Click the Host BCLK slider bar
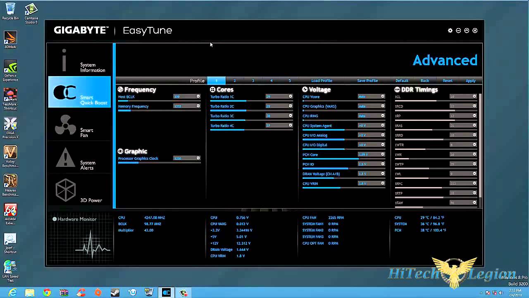The image size is (529, 298). [x=159, y=101]
